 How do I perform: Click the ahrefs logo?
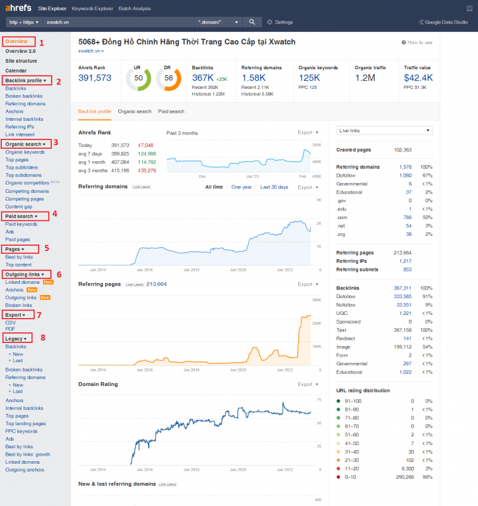pyautogui.click(x=19, y=7)
